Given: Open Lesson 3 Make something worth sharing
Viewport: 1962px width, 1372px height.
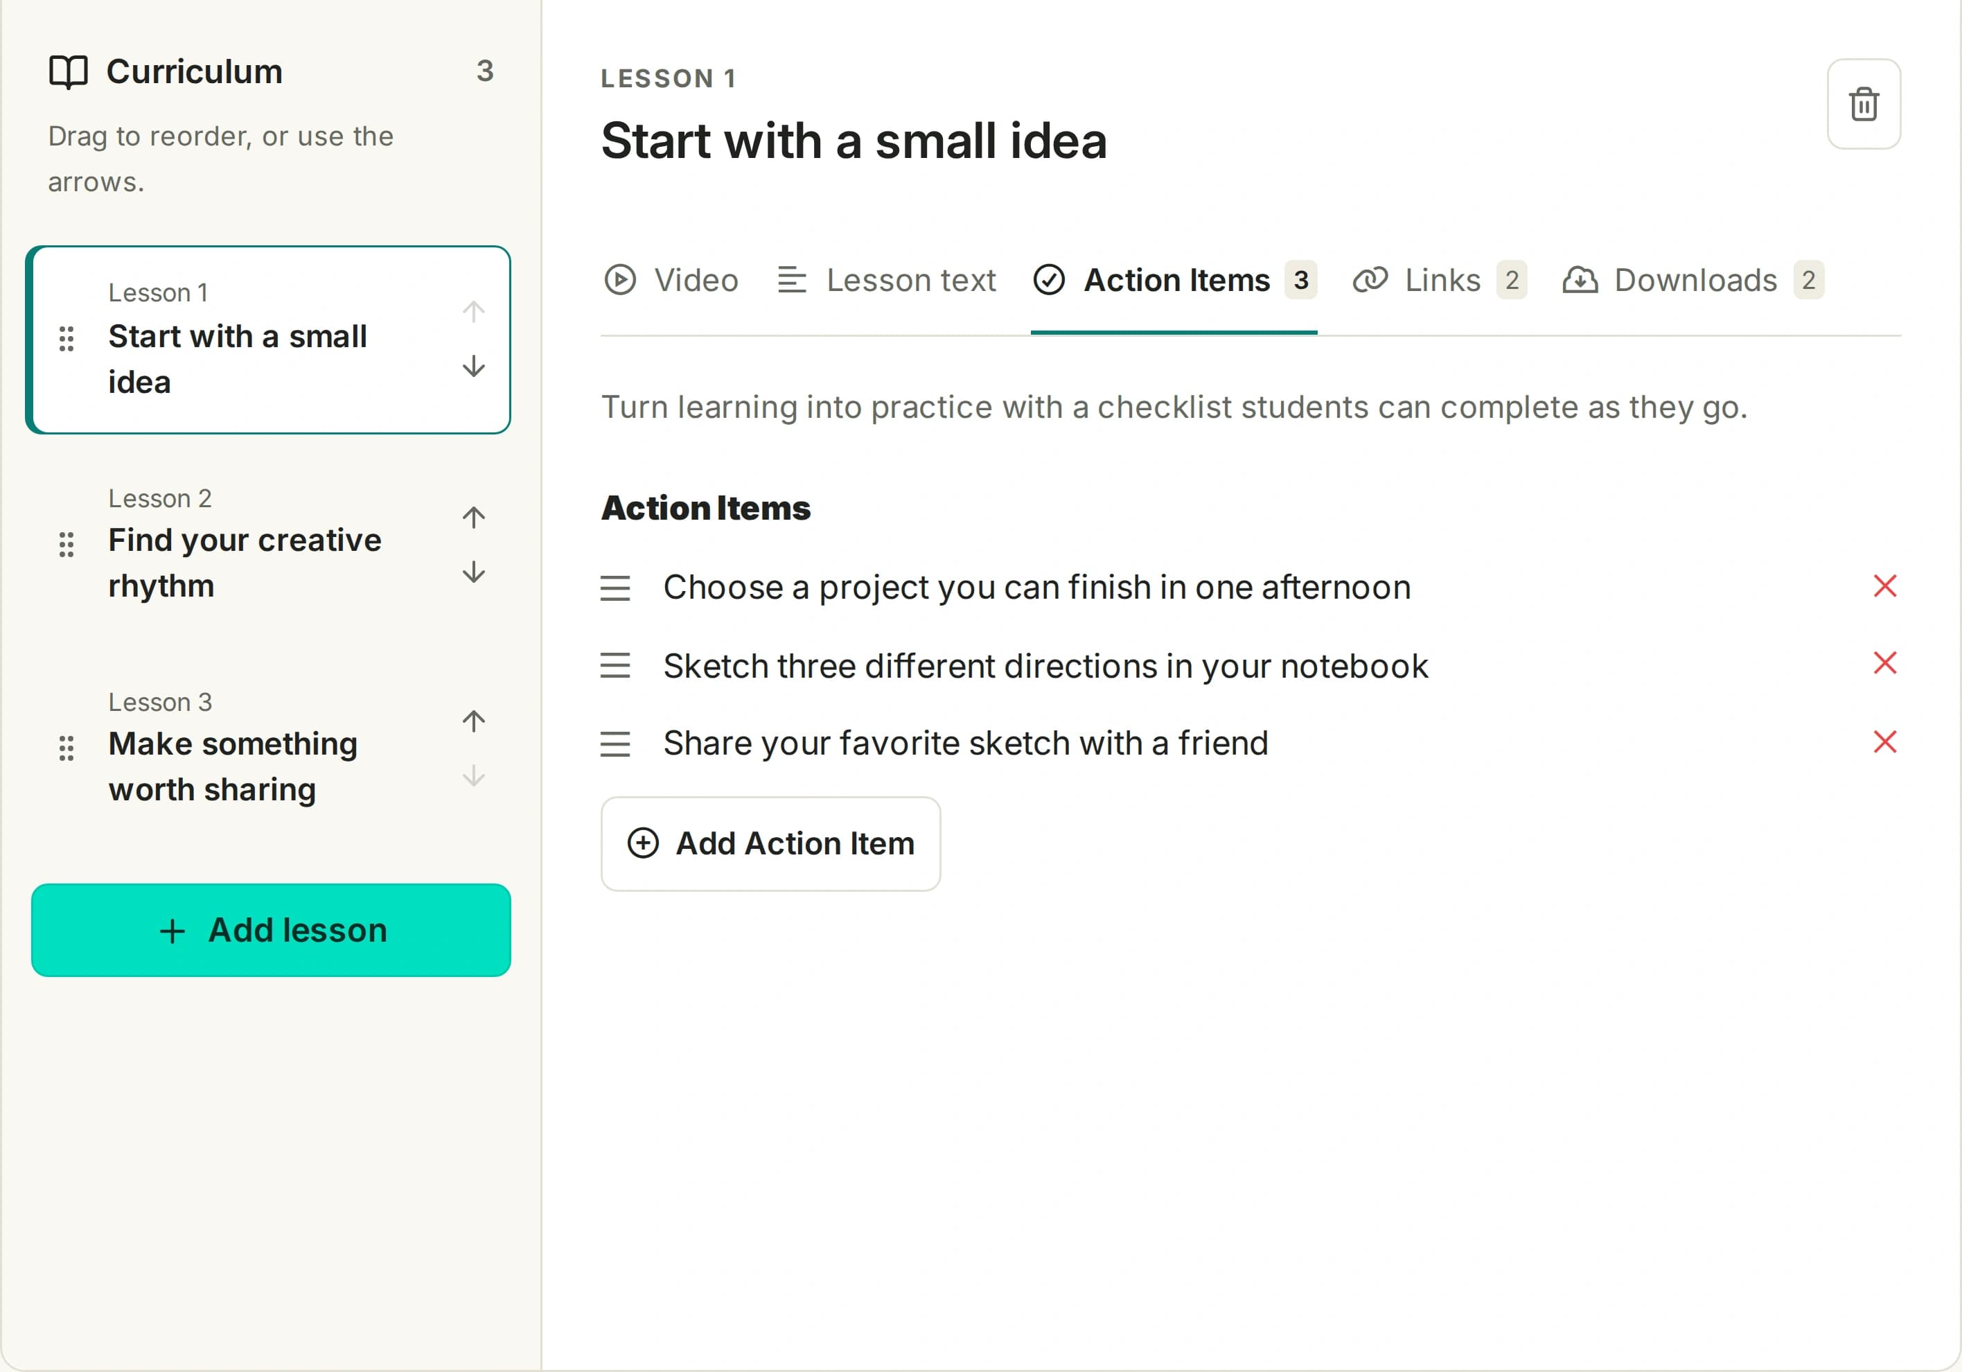Looking at the screenshot, I should (268, 748).
